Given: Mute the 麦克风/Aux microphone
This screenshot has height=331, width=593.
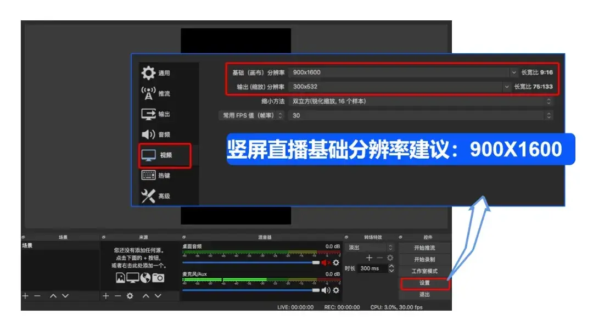Looking at the screenshot, I should pos(326,290).
